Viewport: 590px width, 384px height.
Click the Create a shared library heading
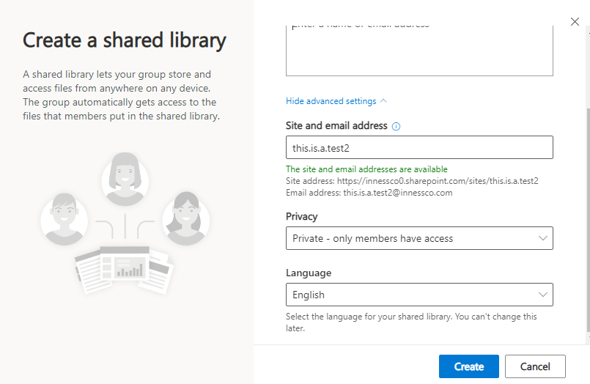pos(125,40)
